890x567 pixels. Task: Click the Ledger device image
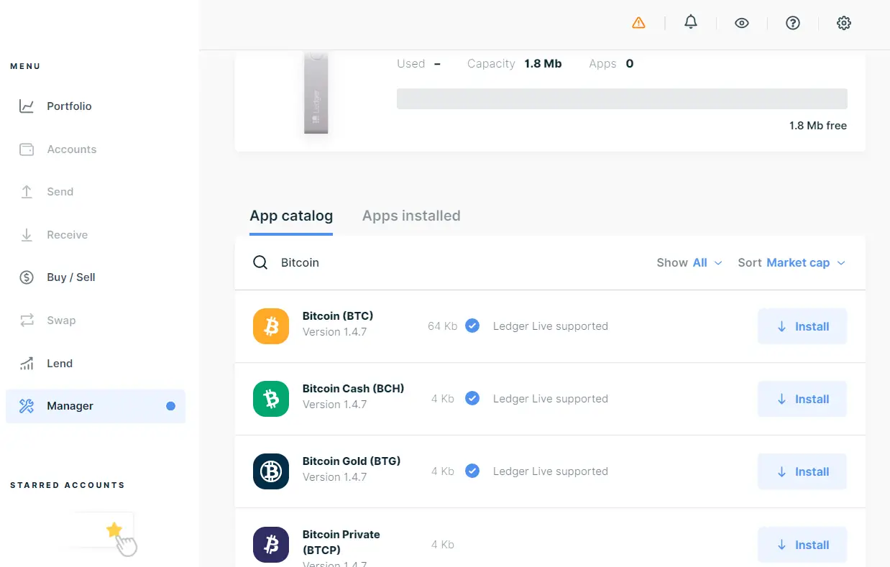click(x=316, y=92)
